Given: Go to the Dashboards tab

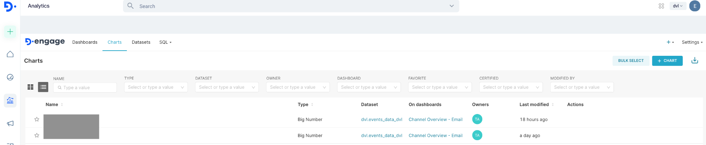Looking at the screenshot, I should pyautogui.click(x=85, y=42).
